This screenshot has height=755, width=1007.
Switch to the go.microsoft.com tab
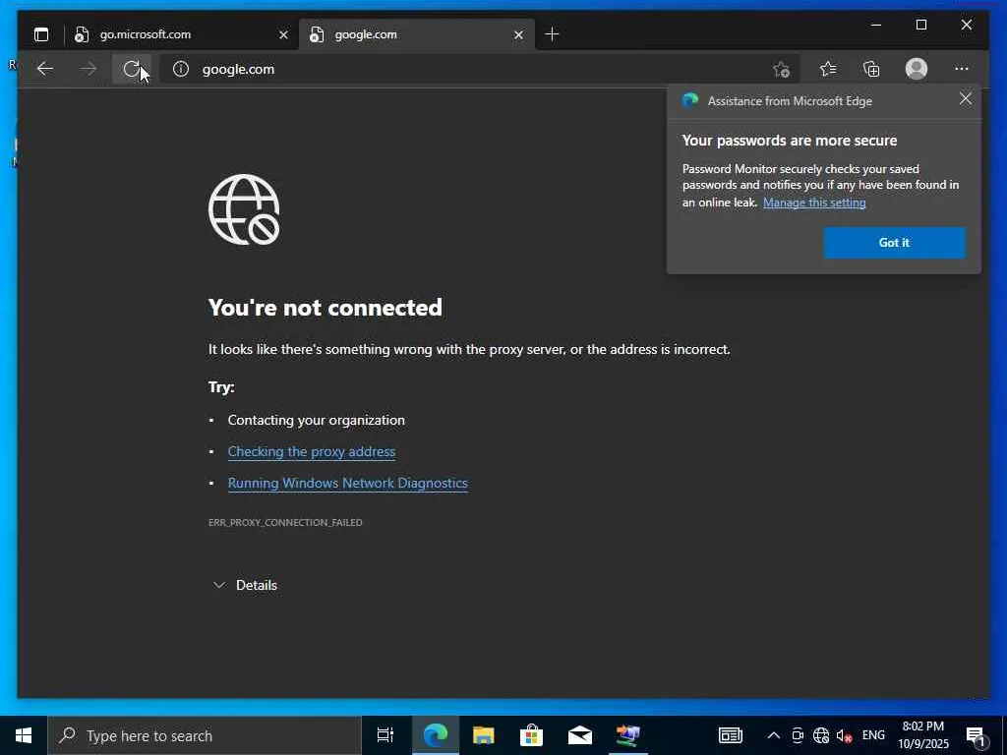[182, 34]
